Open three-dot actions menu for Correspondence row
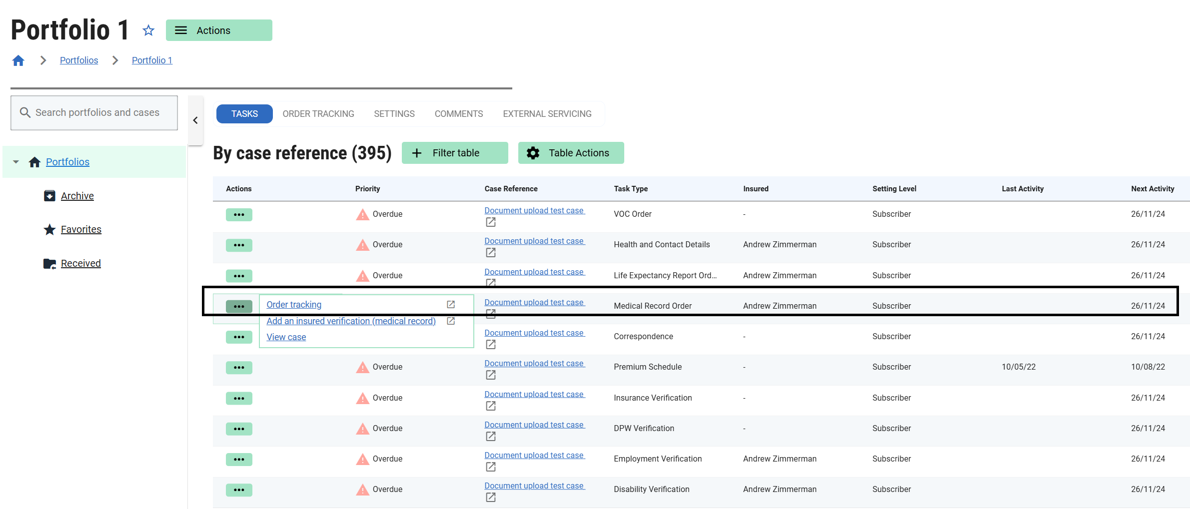1190x509 pixels. pyautogui.click(x=239, y=337)
